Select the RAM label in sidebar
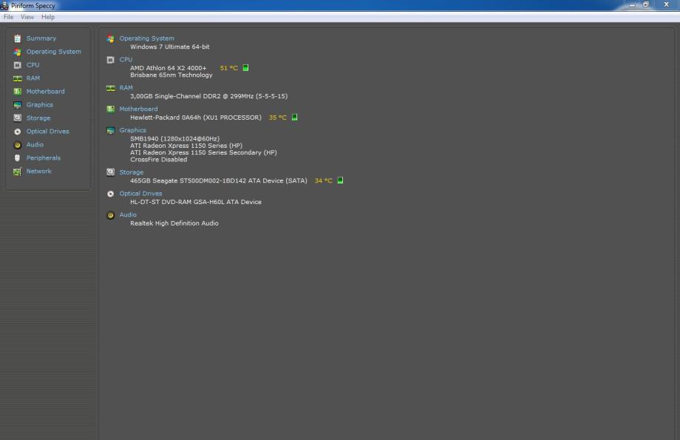680x440 pixels. pyautogui.click(x=33, y=78)
